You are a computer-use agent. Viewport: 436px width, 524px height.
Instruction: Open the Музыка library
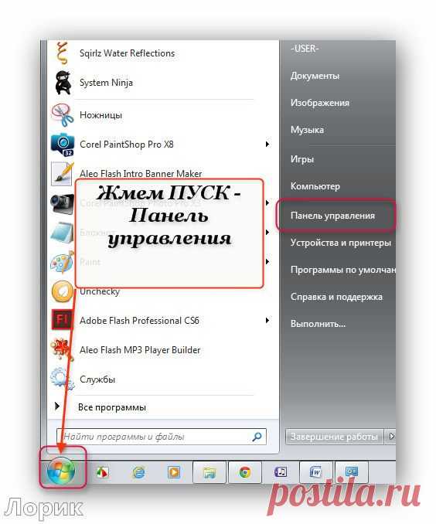click(x=307, y=130)
